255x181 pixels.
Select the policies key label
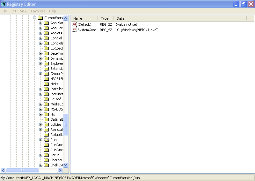point(56,124)
